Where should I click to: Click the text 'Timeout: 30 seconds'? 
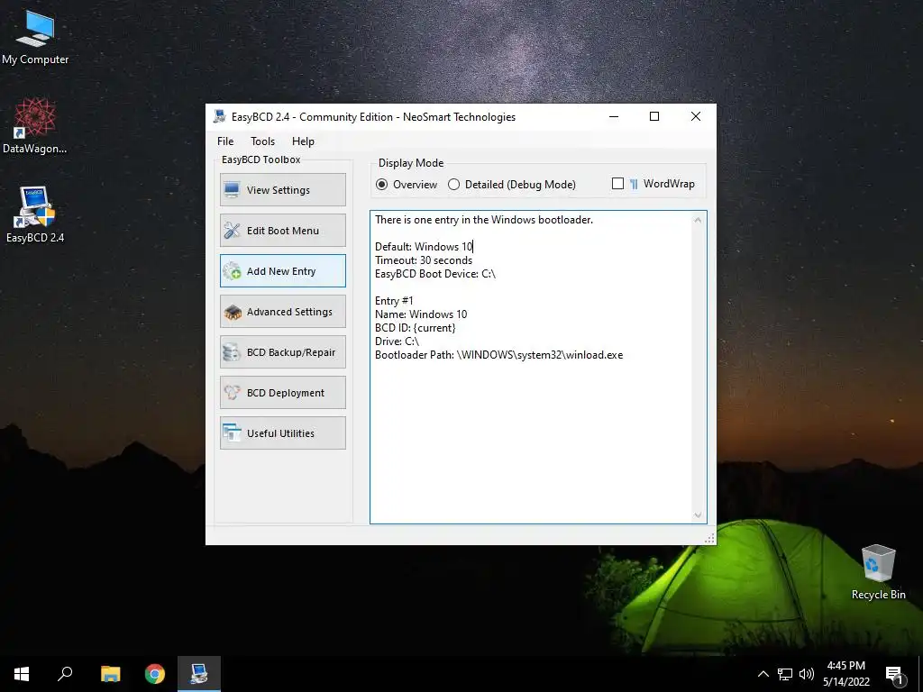[424, 260]
